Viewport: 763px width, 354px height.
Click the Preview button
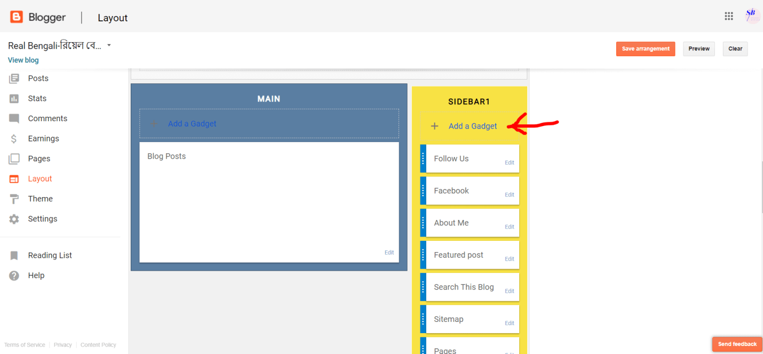click(699, 49)
